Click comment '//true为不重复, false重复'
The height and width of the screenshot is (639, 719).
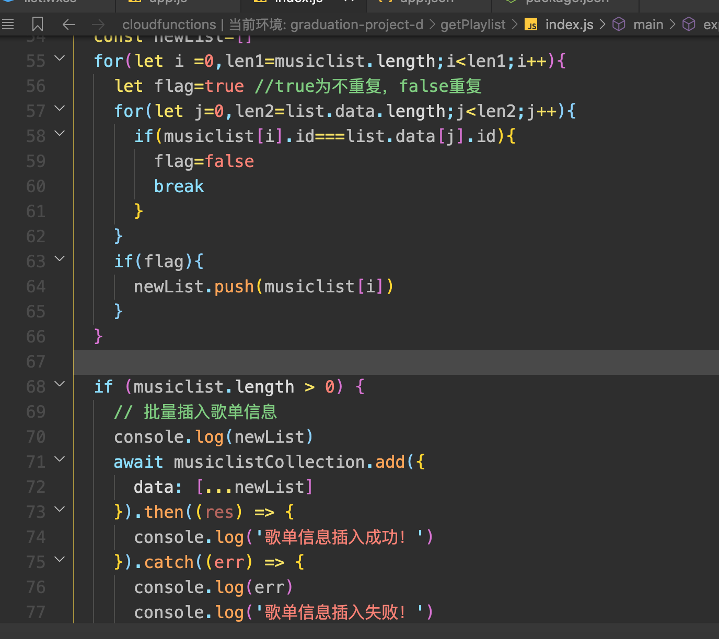(368, 86)
